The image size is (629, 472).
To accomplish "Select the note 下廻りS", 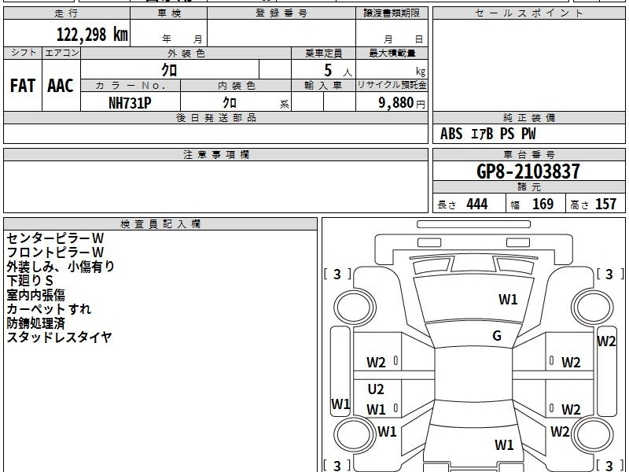I will [x=30, y=281].
